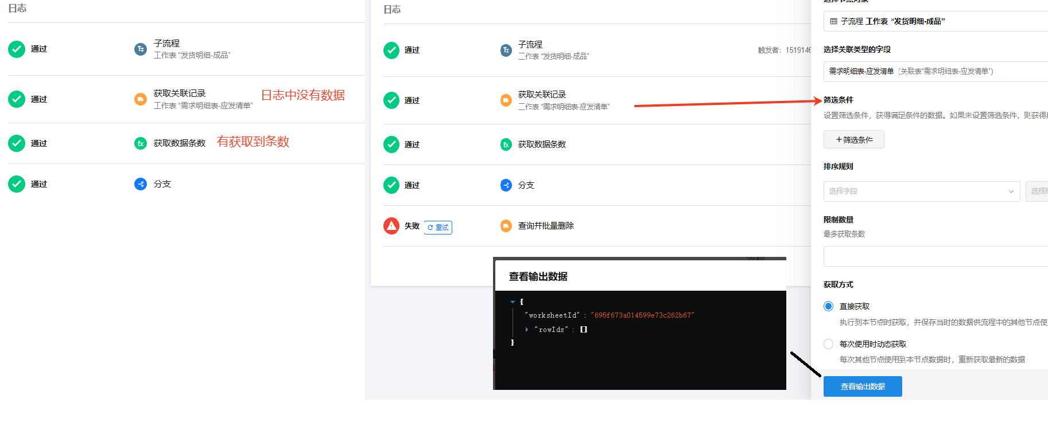
Task: Add a filter with ＋筛选条件 button
Action: (x=854, y=139)
